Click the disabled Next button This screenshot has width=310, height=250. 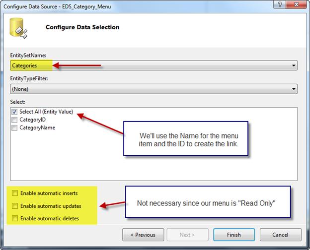tap(188, 235)
